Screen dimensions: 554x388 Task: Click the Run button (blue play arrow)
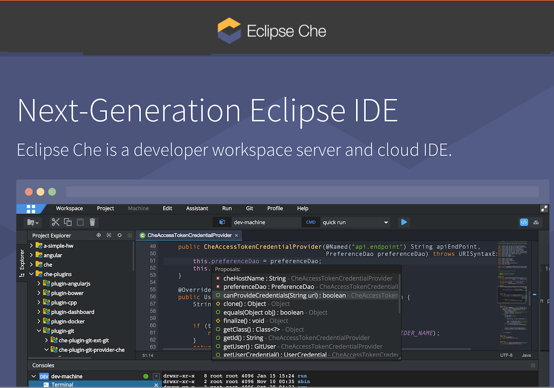[x=404, y=222]
